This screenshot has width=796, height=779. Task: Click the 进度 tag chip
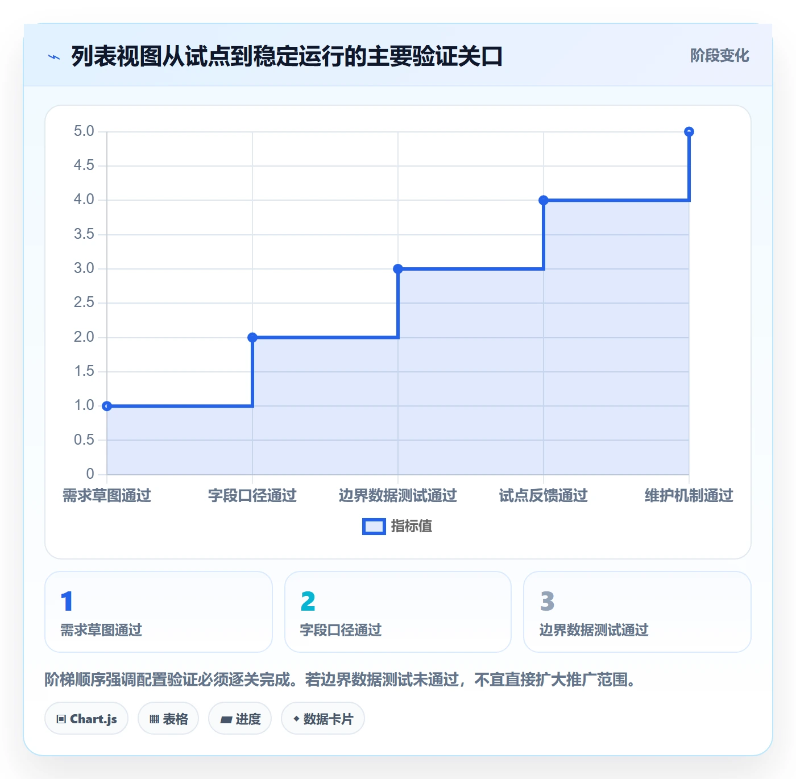point(240,719)
